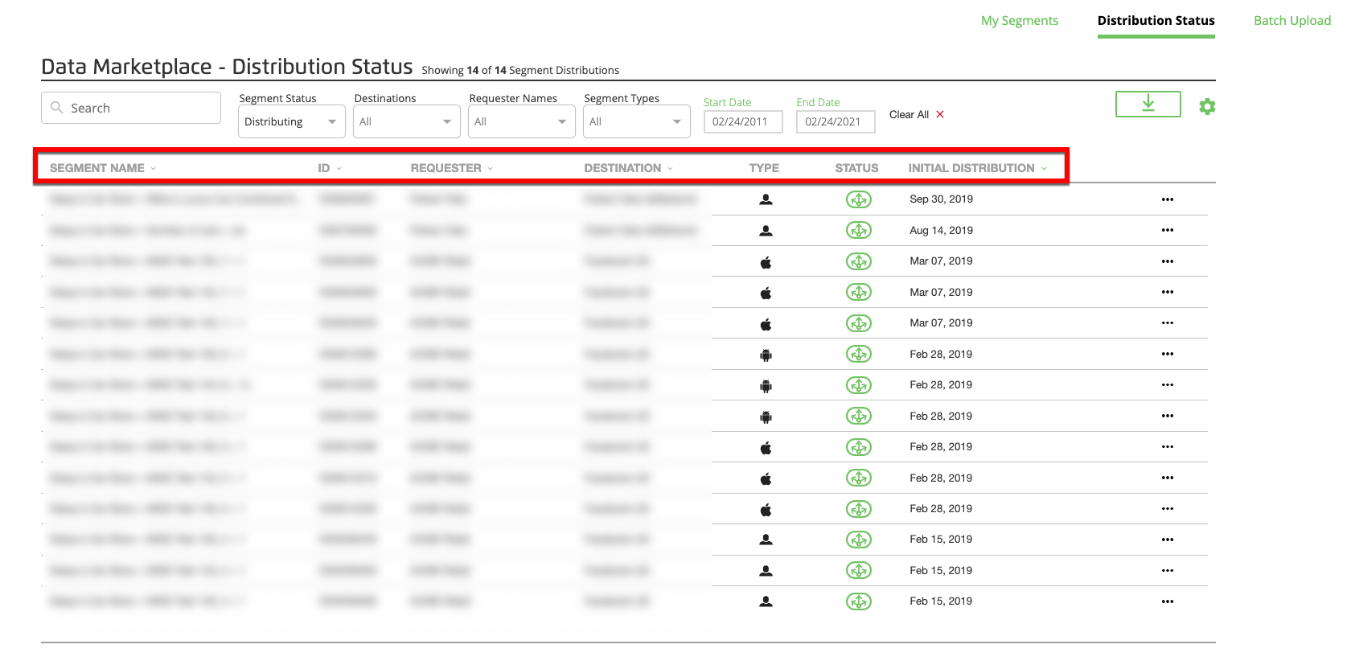Viewport: 1351px width, 665px height.
Task: Click Android type icon in first Feb 28, 2019 row
Action: [766, 355]
